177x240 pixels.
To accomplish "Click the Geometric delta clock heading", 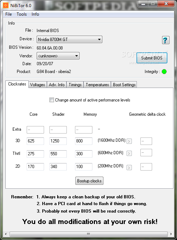I will 147,114.
